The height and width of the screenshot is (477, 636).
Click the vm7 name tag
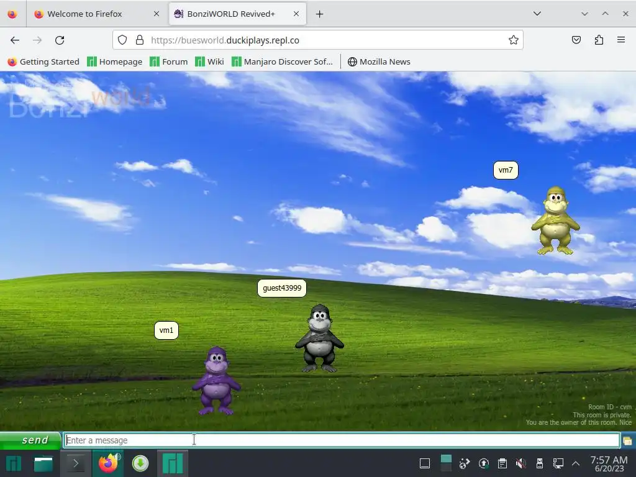click(506, 170)
